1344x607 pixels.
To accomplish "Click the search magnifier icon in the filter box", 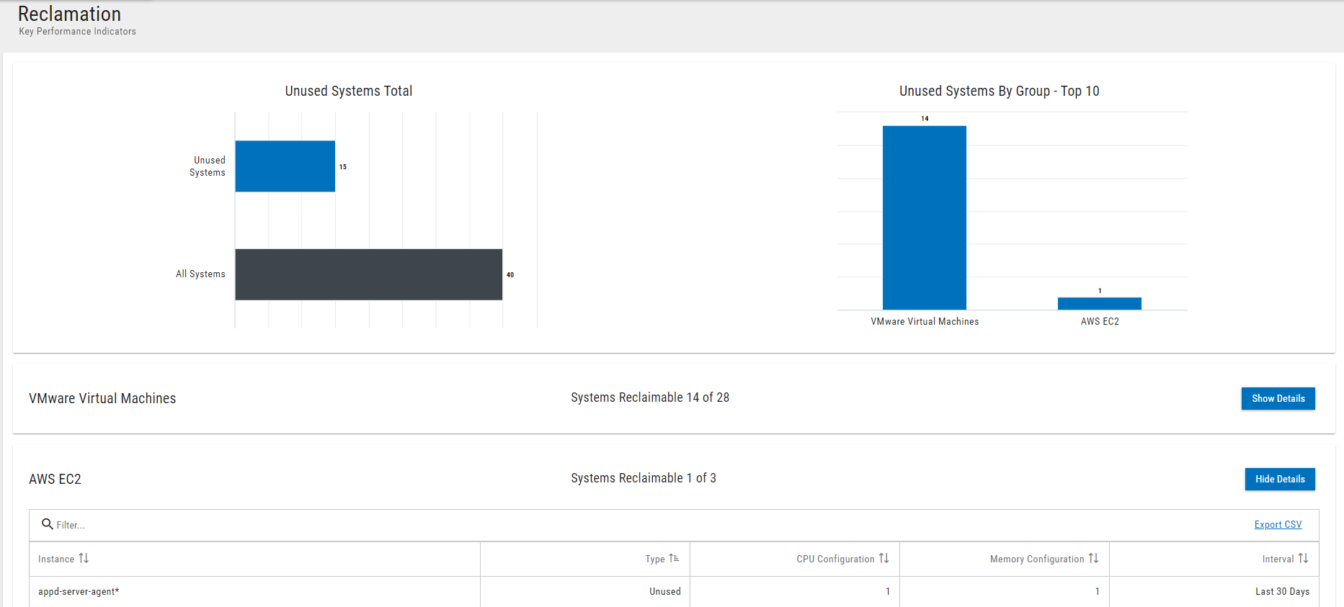I will coord(48,524).
